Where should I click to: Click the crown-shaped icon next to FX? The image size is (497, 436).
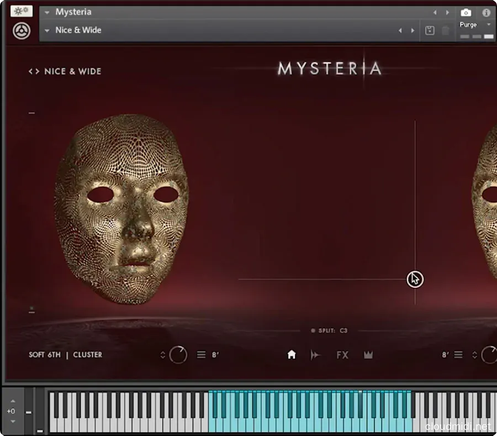[368, 355]
